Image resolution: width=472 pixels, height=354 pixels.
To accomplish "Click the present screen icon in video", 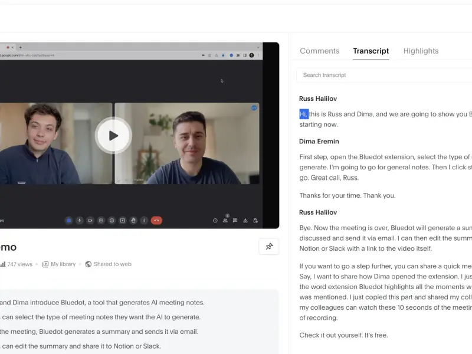I will click(x=123, y=221).
